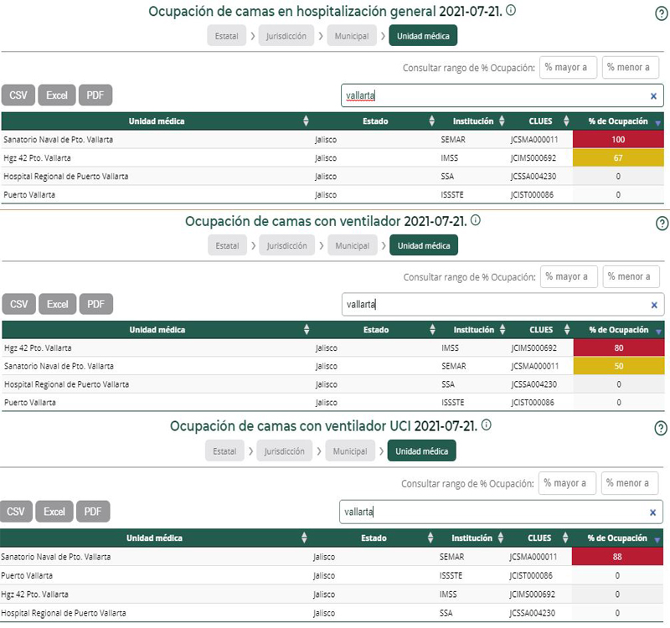Click the help icon beside hospitalización general title
This screenshot has width=670, height=628.
click(662, 13)
